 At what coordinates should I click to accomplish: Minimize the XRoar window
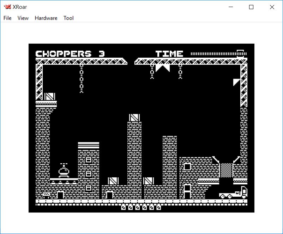pyautogui.click(x=231, y=7)
